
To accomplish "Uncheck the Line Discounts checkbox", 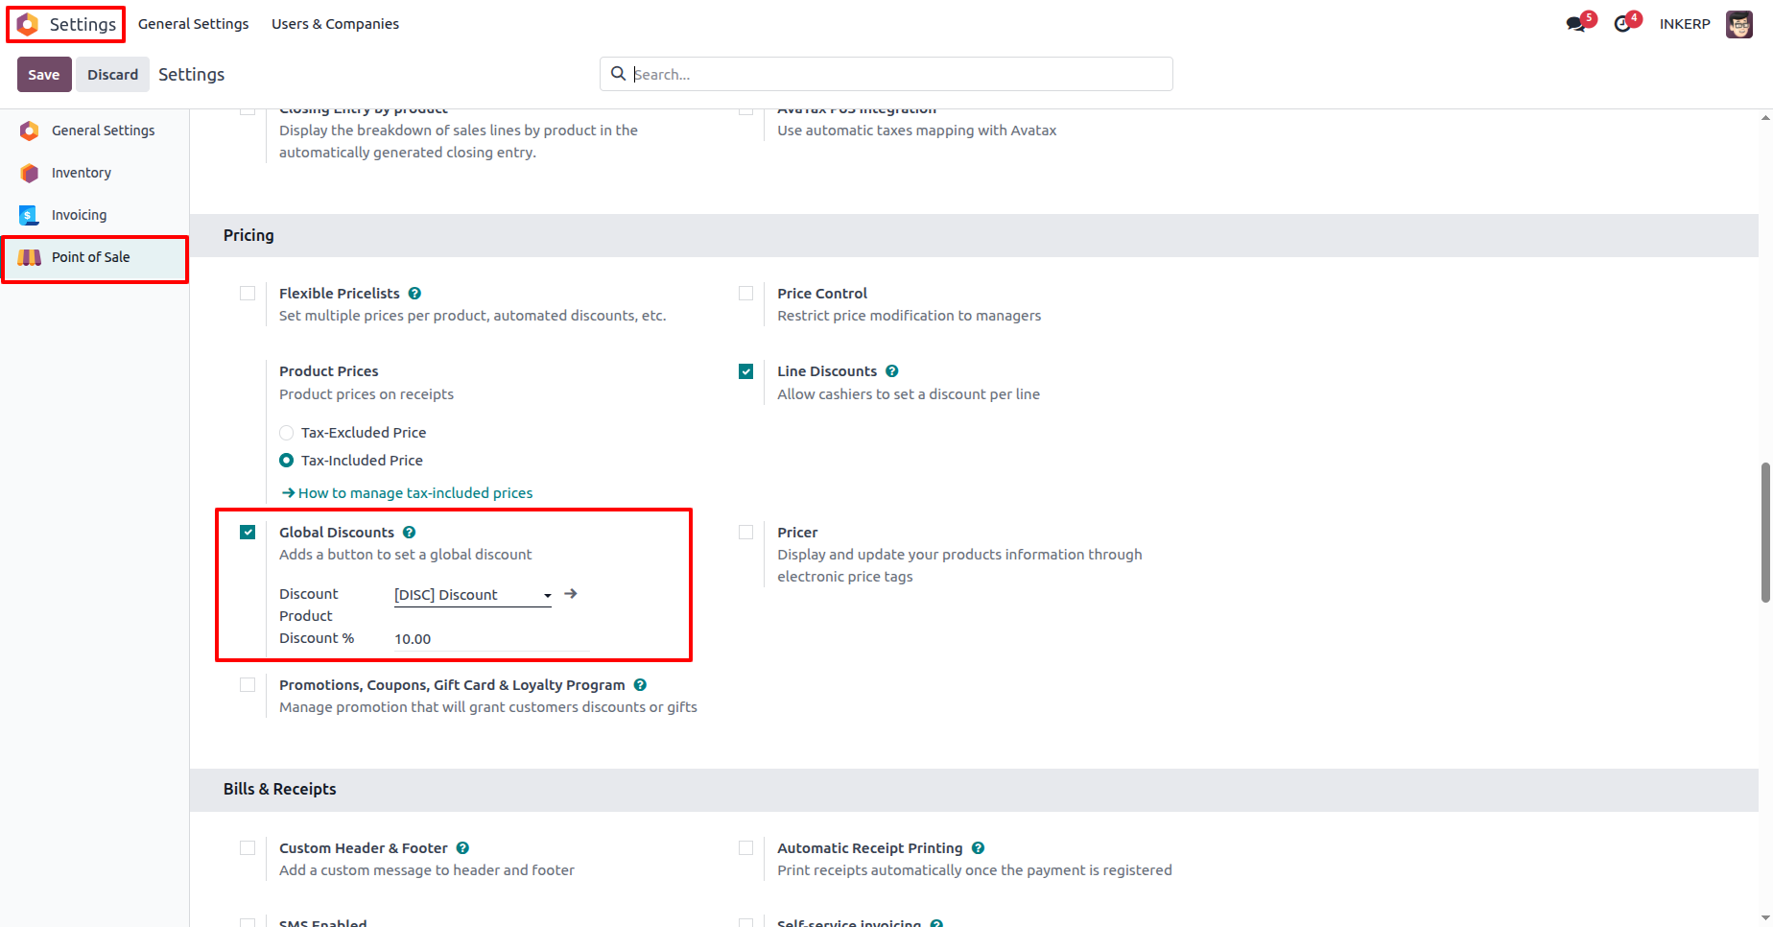I will tap(745, 371).
